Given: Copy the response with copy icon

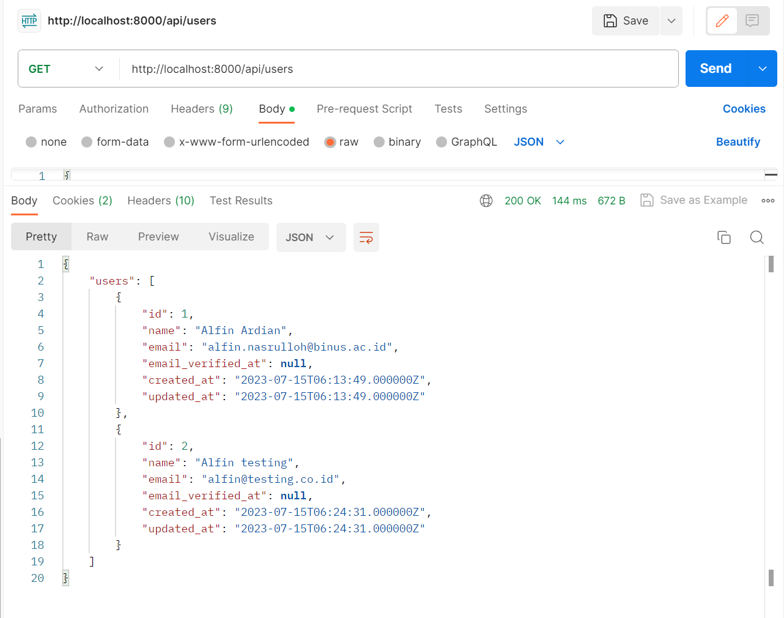Looking at the screenshot, I should (724, 237).
